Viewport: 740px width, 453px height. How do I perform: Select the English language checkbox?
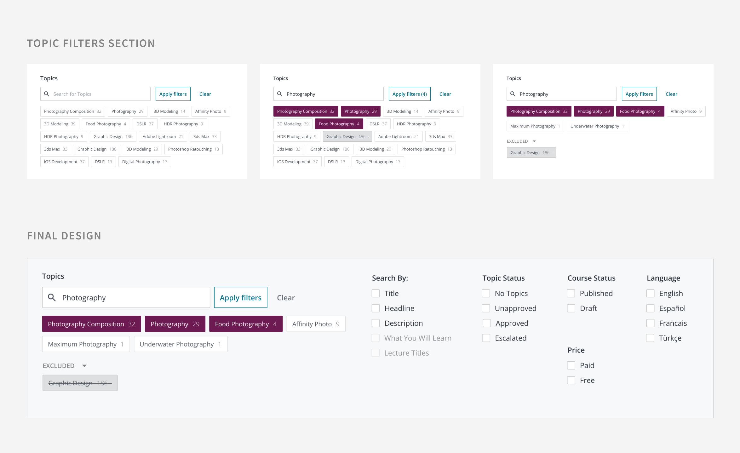coord(650,293)
